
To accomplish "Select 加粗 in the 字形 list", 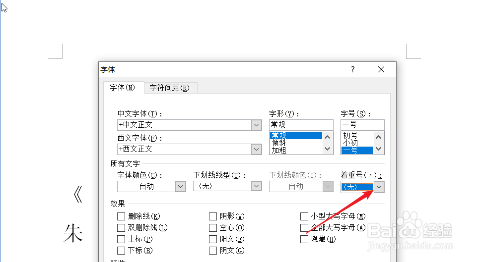I will (x=278, y=150).
